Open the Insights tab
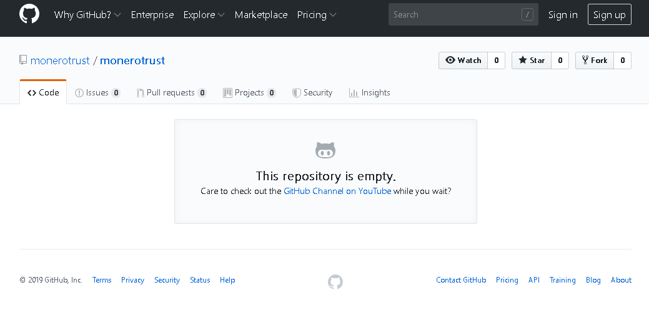649x310 pixels. click(370, 92)
